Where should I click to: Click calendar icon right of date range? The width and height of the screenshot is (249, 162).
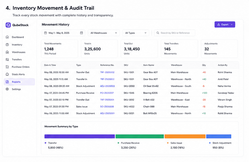[81, 33]
